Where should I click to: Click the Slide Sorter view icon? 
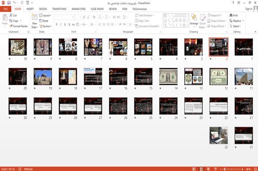click(201, 169)
